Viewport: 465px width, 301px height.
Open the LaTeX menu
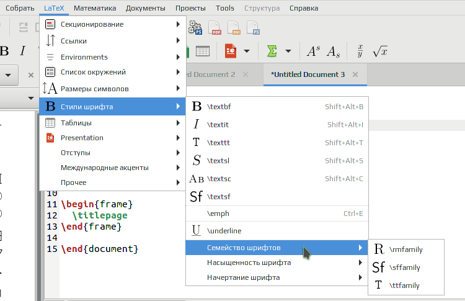(54, 8)
